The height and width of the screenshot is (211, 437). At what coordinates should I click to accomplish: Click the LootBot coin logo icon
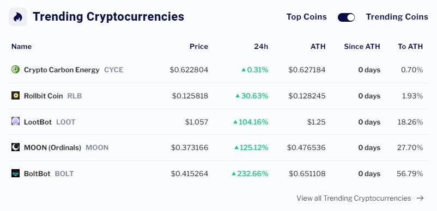[16, 121]
